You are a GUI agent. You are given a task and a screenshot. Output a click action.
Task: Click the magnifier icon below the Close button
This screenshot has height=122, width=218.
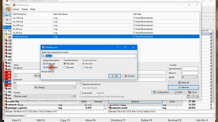click(197, 97)
